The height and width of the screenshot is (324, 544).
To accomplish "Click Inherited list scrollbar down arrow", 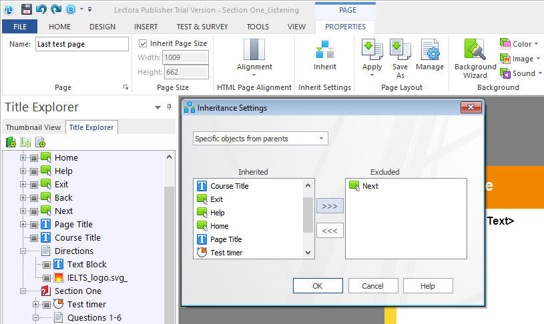I will pyautogui.click(x=308, y=253).
